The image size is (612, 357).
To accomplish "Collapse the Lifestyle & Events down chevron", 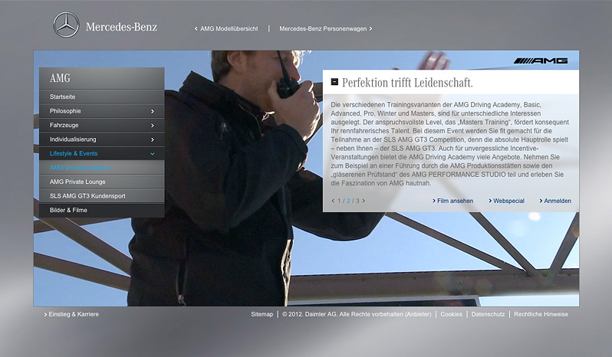I will 152,154.
